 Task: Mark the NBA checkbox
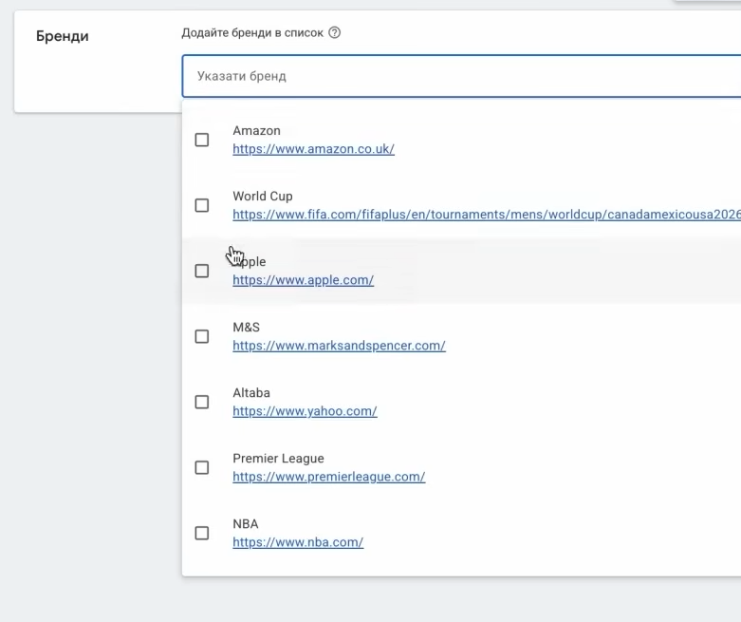pos(202,533)
